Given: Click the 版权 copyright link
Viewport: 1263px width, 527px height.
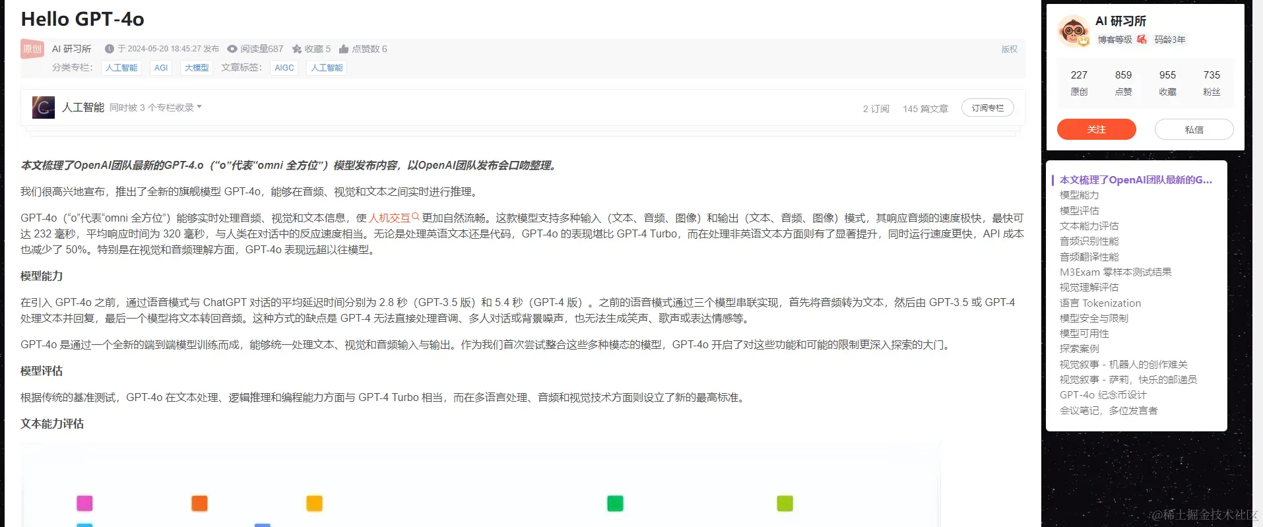Looking at the screenshot, I should (1010, 49).
